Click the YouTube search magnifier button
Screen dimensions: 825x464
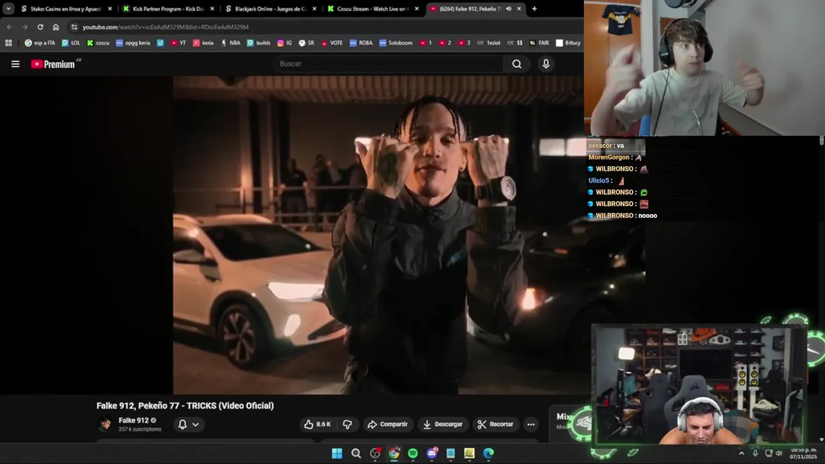(517, 64)
